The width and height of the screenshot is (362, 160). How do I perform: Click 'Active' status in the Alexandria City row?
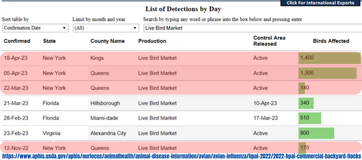pyautogui.click(x=260, y=133)
